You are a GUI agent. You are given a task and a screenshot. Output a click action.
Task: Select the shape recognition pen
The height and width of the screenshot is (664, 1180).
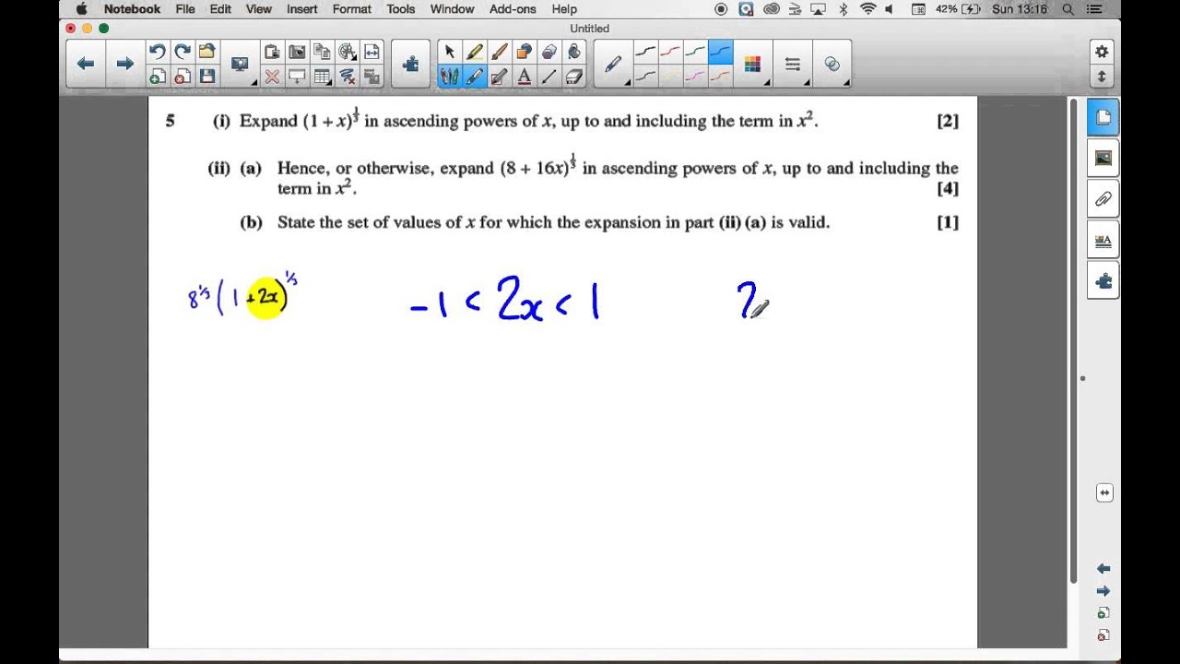tap(499, 77)
